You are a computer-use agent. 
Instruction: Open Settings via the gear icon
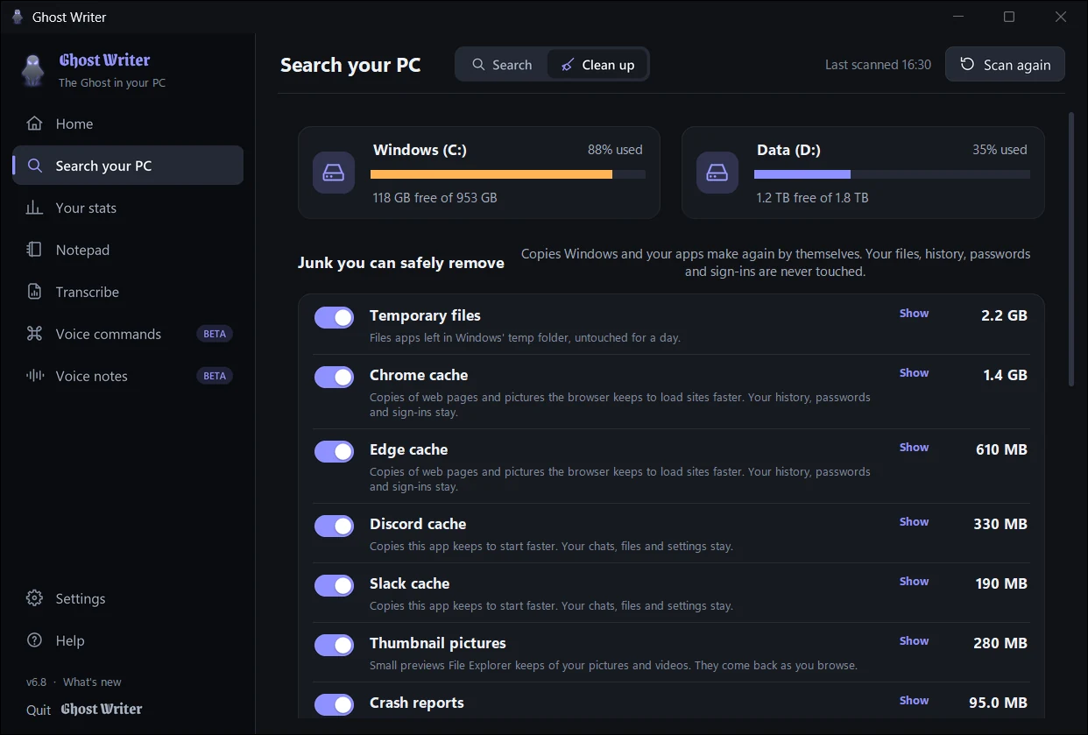pos(34,598)
